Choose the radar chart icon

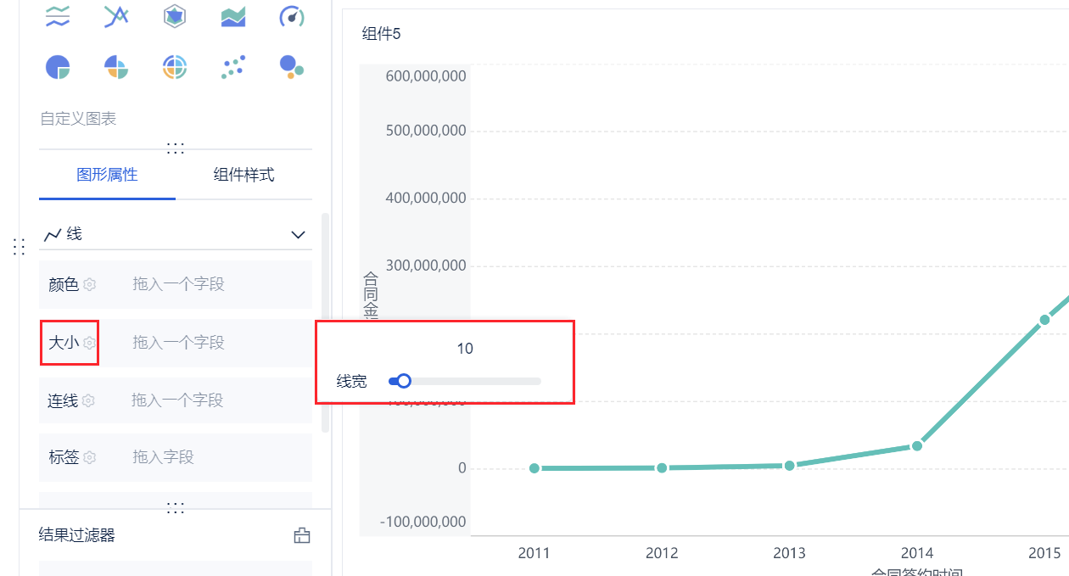175,15
